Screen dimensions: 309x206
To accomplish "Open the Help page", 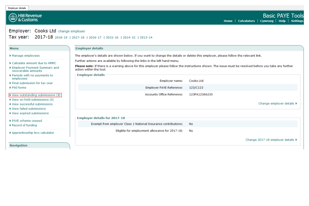I will click(x=282, y=21).
